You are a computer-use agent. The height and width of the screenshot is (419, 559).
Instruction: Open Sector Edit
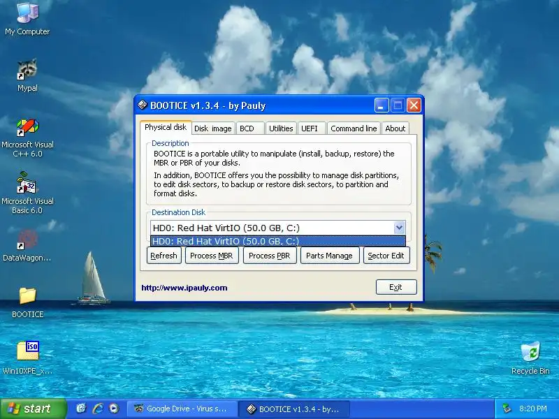(386, 256)
